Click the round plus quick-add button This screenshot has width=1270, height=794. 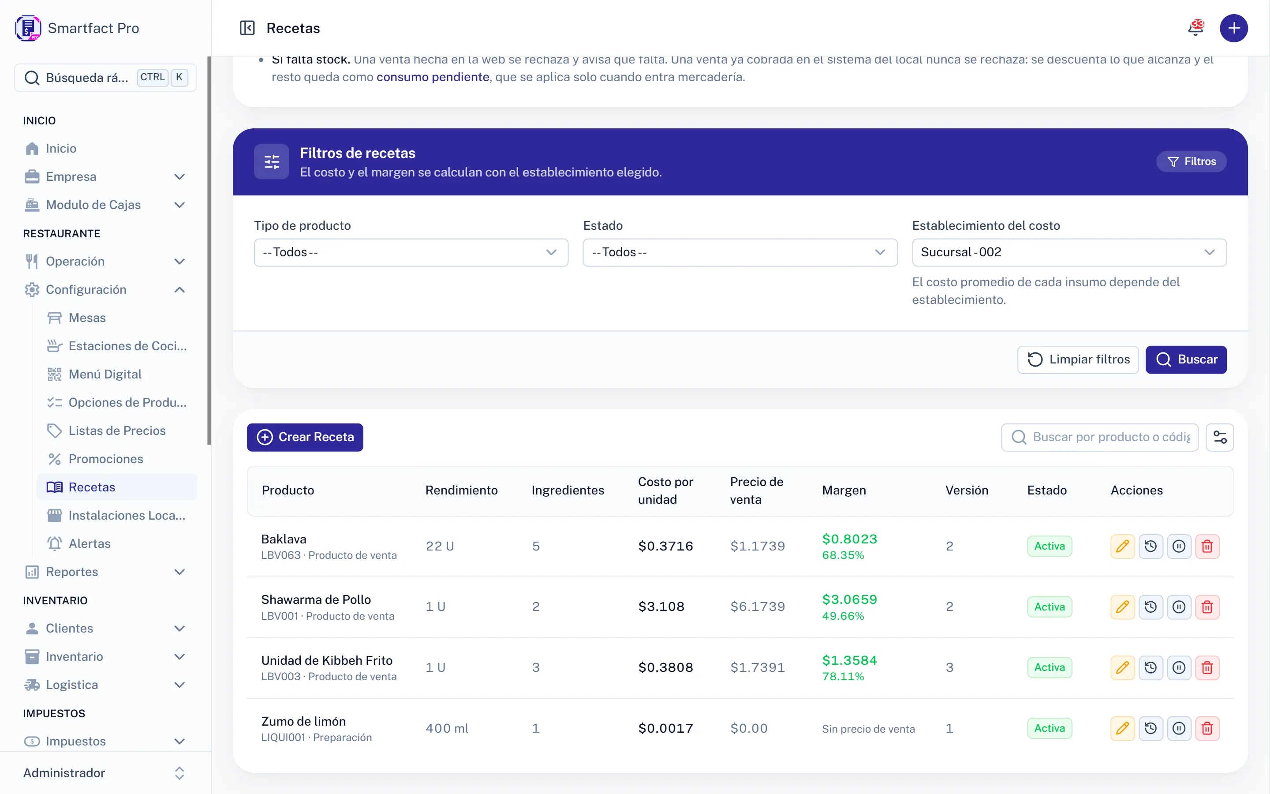1233,28
